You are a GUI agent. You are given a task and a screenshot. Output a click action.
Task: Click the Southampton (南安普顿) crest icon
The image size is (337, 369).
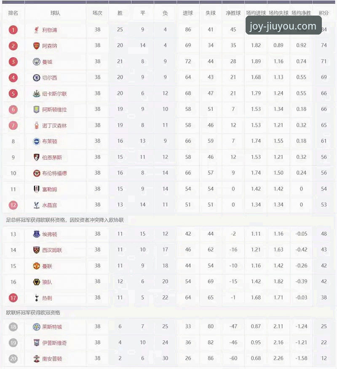click(37, 358)
